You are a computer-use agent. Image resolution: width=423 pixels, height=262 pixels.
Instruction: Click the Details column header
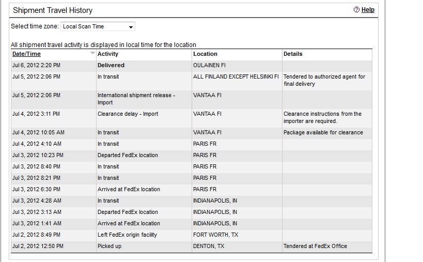(x=293, y=54)
